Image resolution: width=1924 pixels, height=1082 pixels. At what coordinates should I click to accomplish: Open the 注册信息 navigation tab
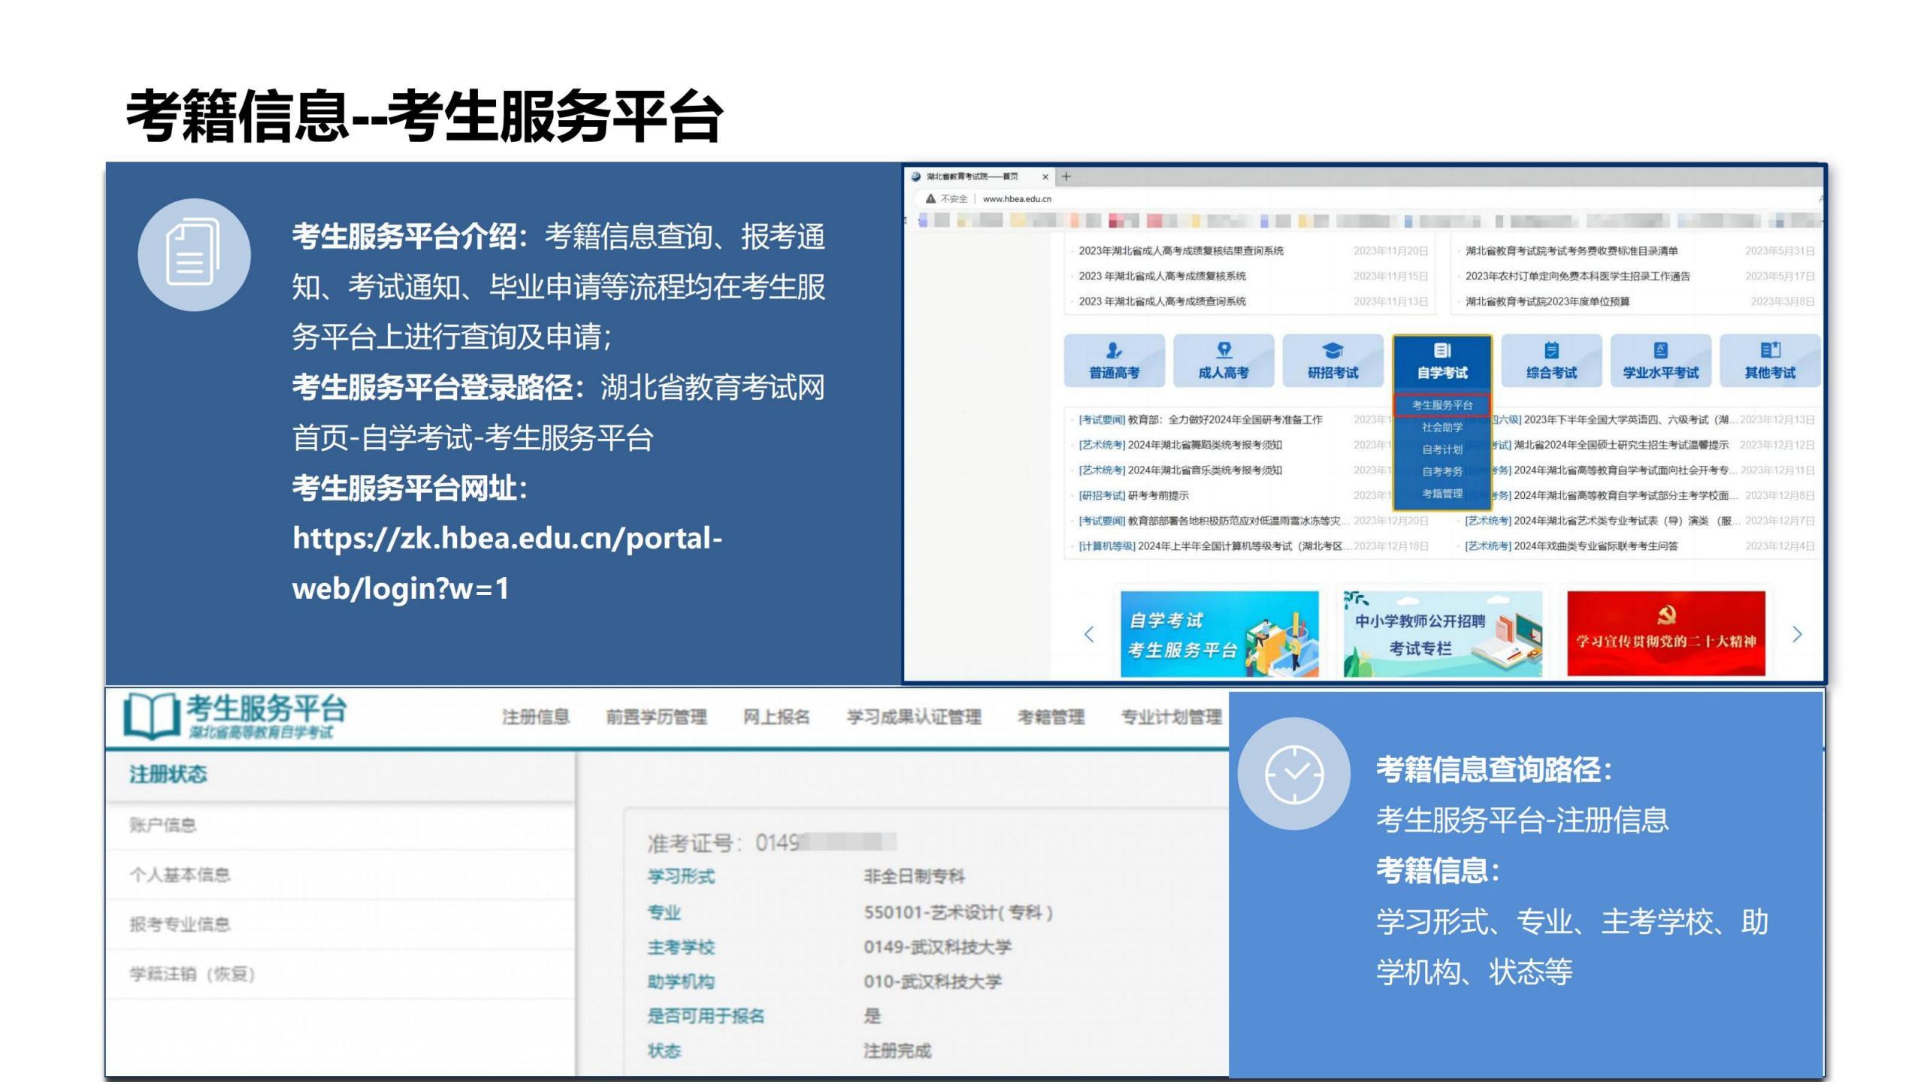tap(536, 717)
